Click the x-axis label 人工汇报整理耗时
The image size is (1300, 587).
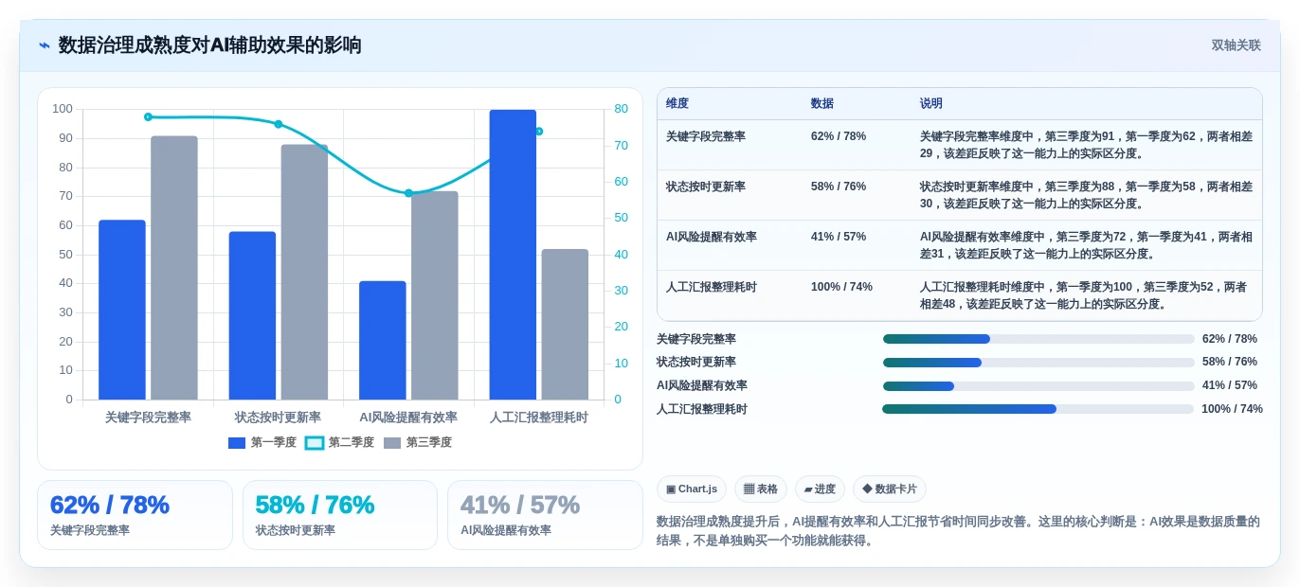click(539, 418)
